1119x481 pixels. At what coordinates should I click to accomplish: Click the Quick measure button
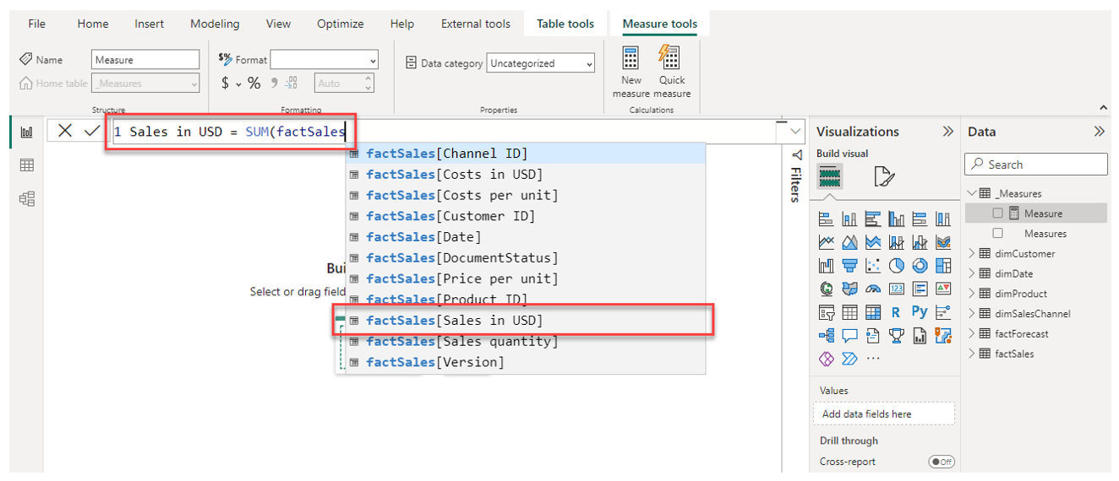tap(672, 73)
